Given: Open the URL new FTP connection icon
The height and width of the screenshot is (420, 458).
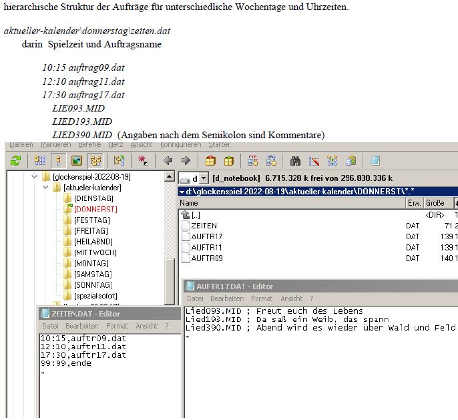Looking at the screenshot, I should [x=271, y=161].
